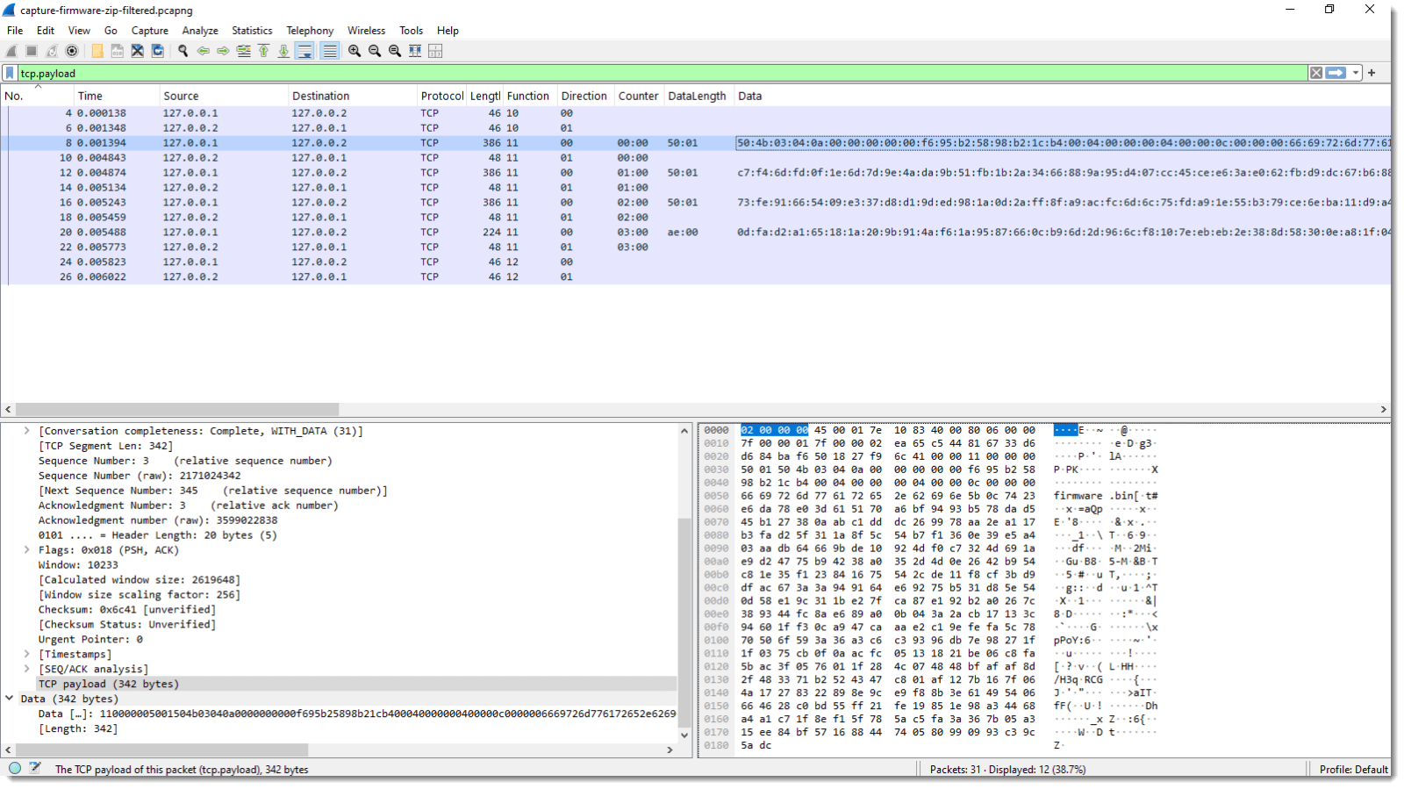The image size is (1404, 789).
Task: Open the Analyze menu
Action: click(x=200, y=30)
